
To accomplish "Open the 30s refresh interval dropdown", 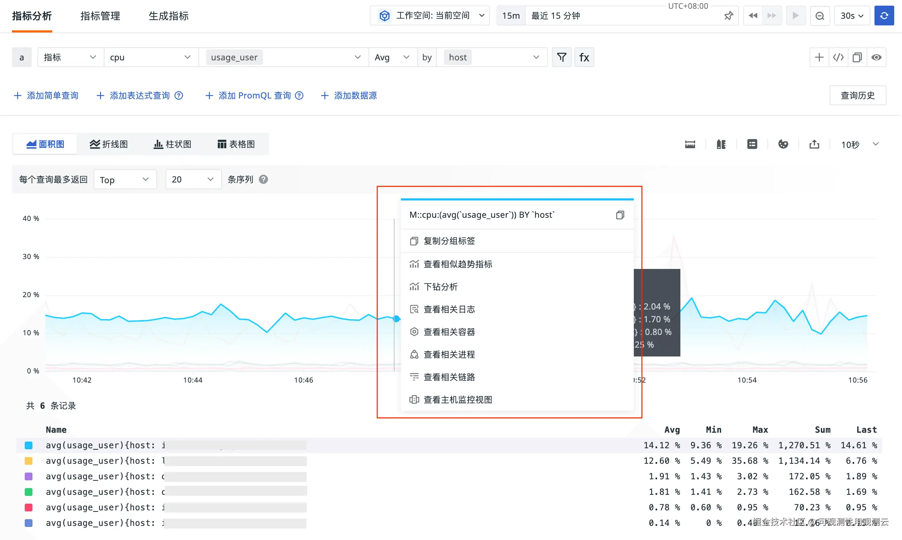I will 852,16.
